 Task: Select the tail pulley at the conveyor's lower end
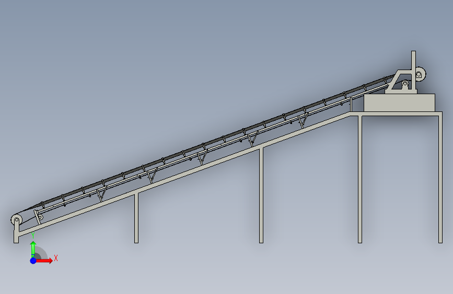click(x=17, y=220)
